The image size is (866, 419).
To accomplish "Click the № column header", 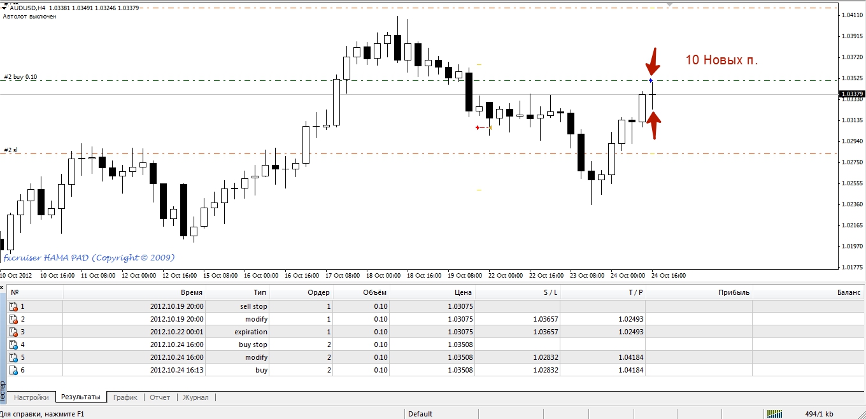I will [x=35, y=292].
